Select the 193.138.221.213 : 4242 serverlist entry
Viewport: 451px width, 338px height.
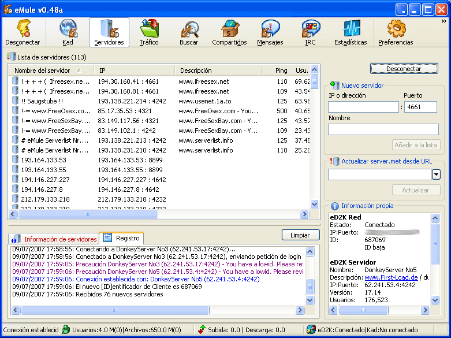click(159, 140)
